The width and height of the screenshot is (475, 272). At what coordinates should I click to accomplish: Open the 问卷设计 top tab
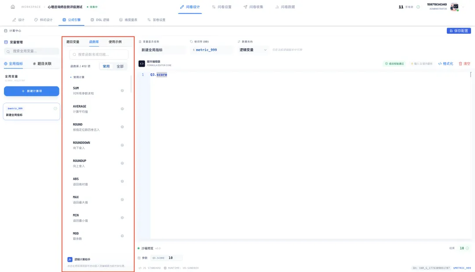click(x=190, y=7)
